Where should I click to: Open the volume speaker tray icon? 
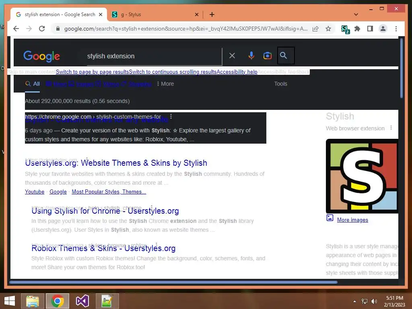(374, 301)
